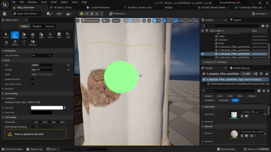The height and width of the screenshot is (152, 271).
Task: Collapse the Brush section
Action: point(3,60)
